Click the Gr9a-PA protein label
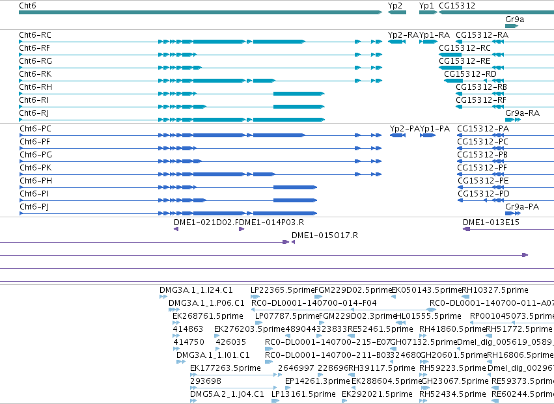The height and width of the screenshot is (404, 554). tap(522, 207)
